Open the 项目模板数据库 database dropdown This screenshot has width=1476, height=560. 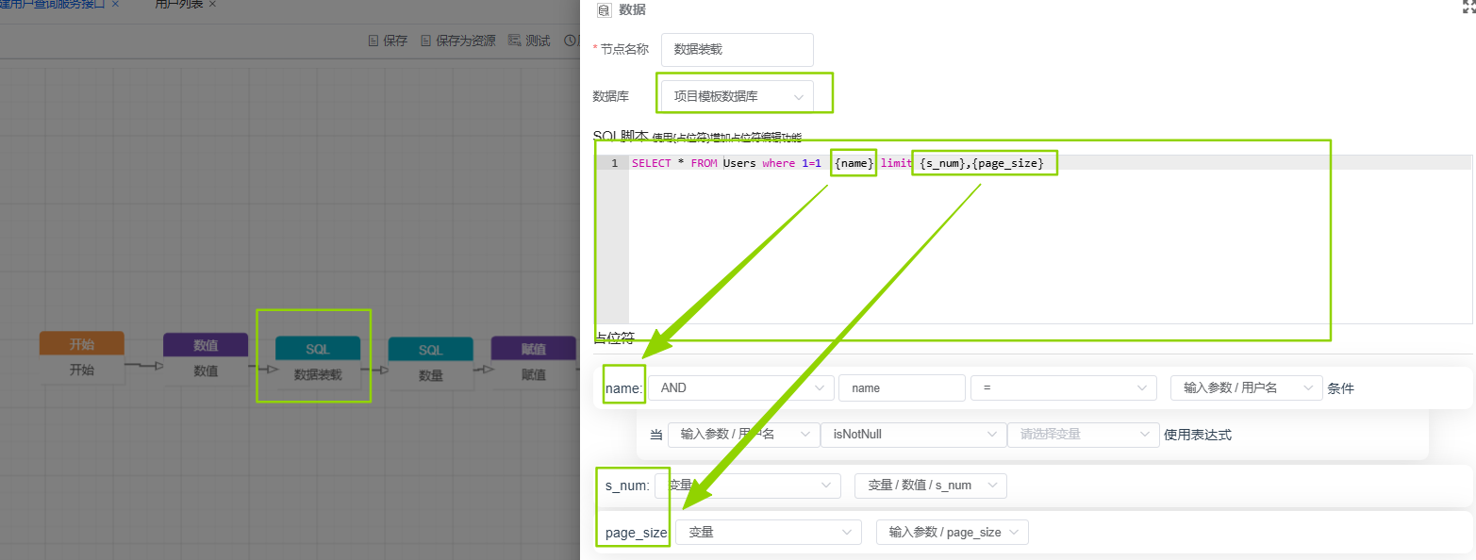[x=737, y=96]
